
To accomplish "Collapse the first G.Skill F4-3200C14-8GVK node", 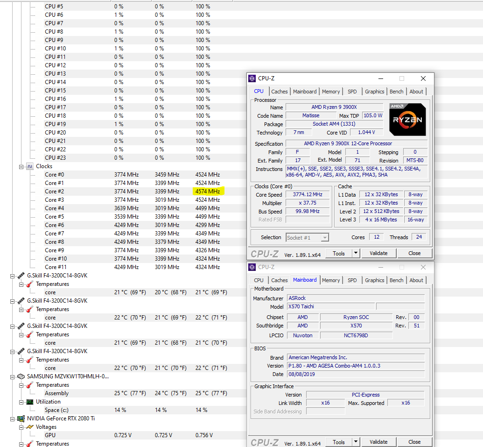I will [12, 276].
